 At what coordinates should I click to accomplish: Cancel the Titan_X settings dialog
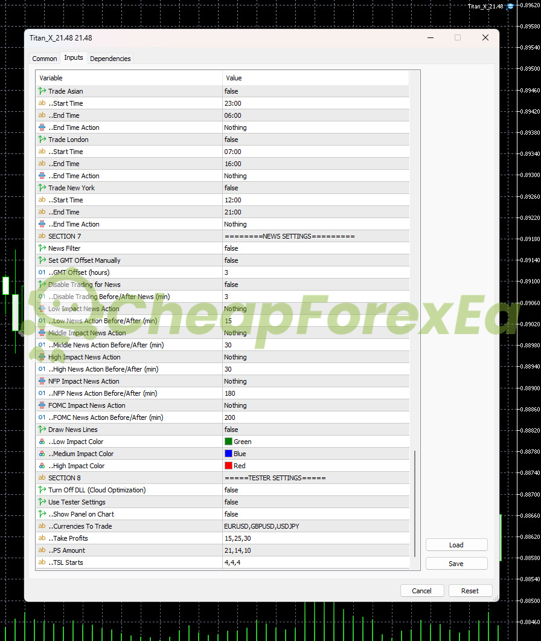[421, 591]
